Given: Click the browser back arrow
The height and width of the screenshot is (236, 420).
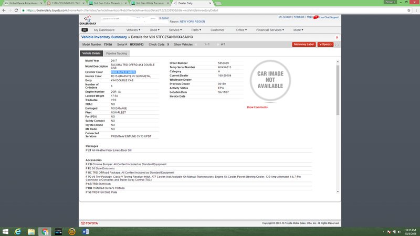Looking at the screenshot, I should (x=4, y=10).
